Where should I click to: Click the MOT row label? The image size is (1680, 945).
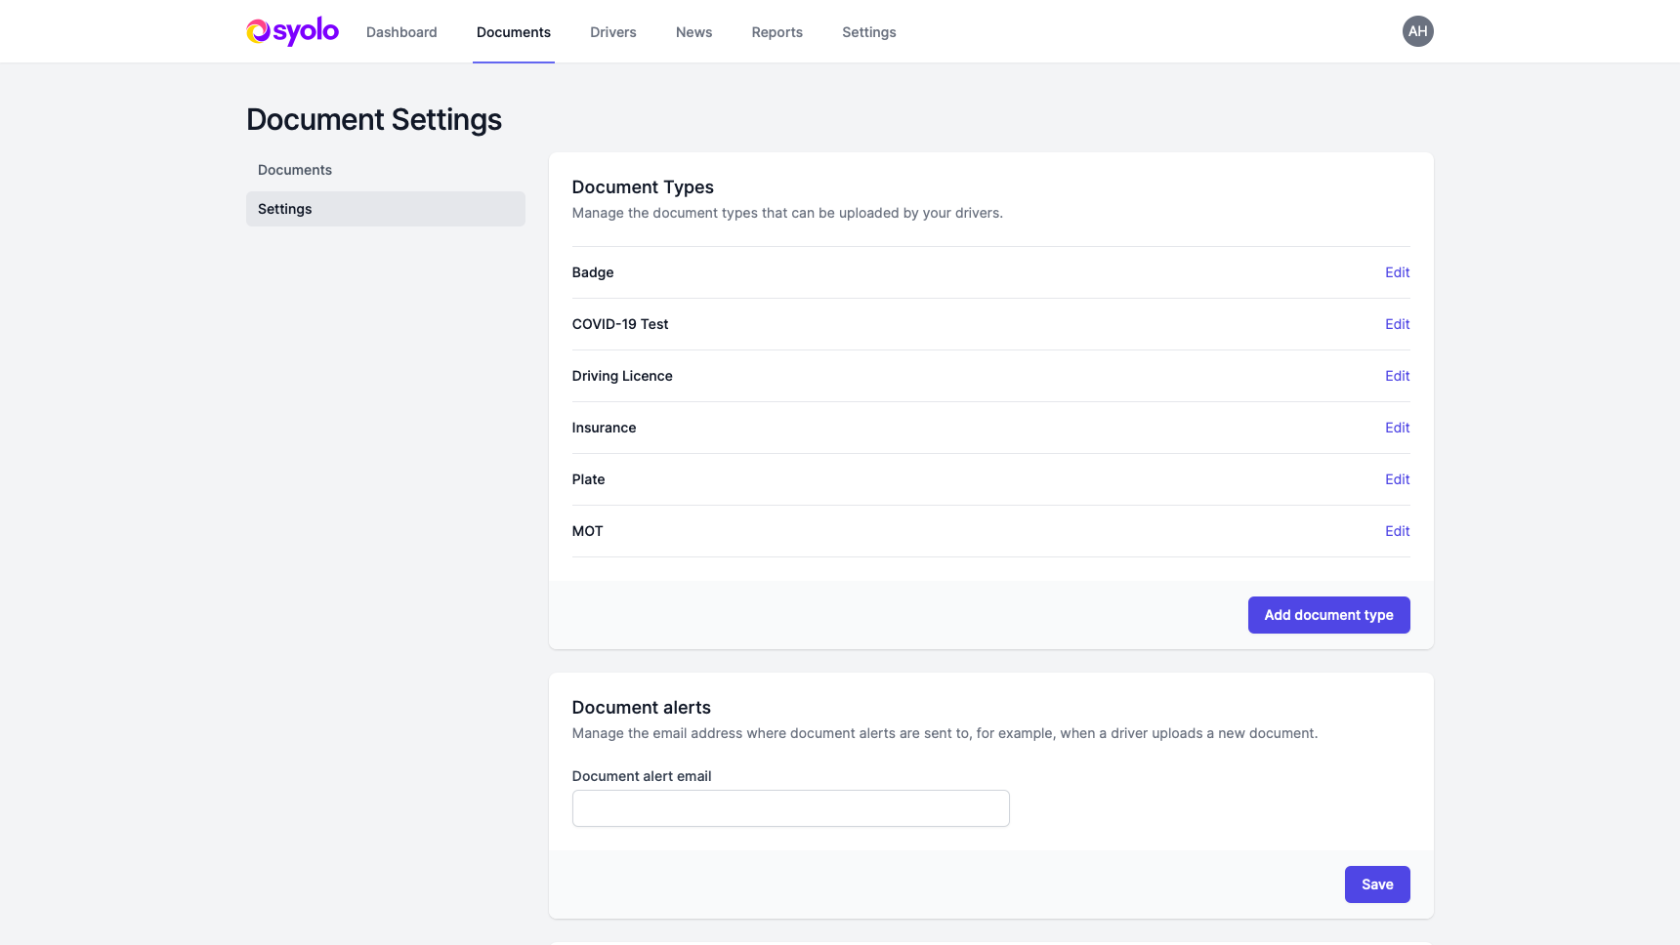coord(587,531)
